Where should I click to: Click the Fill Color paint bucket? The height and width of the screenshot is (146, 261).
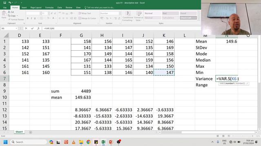(48, 18)
